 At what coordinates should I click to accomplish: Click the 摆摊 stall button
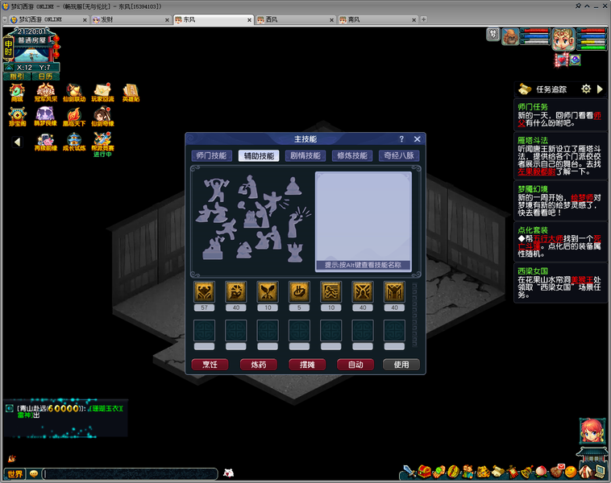[307, 365]
